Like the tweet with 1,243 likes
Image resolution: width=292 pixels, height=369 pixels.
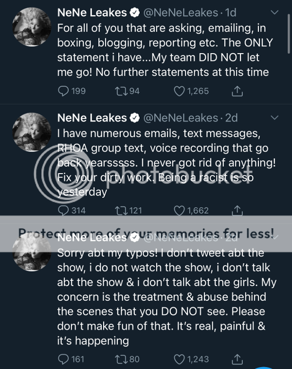pyautogui.click(x=180, y=359)
